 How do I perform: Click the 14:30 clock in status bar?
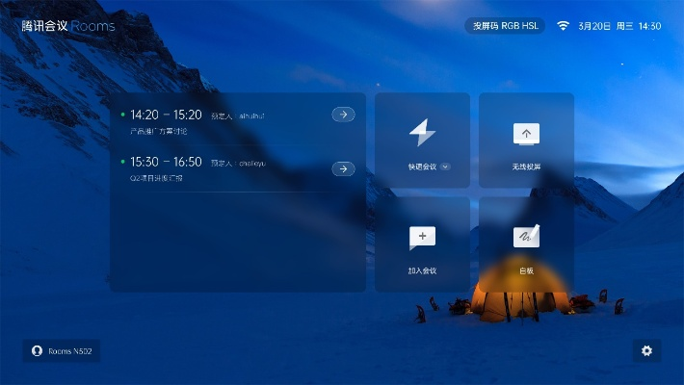[x=649, y=26]
